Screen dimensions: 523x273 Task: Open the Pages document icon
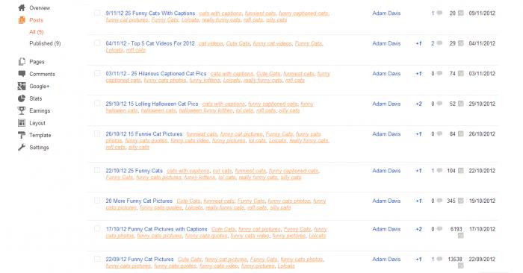click(22, 62)
